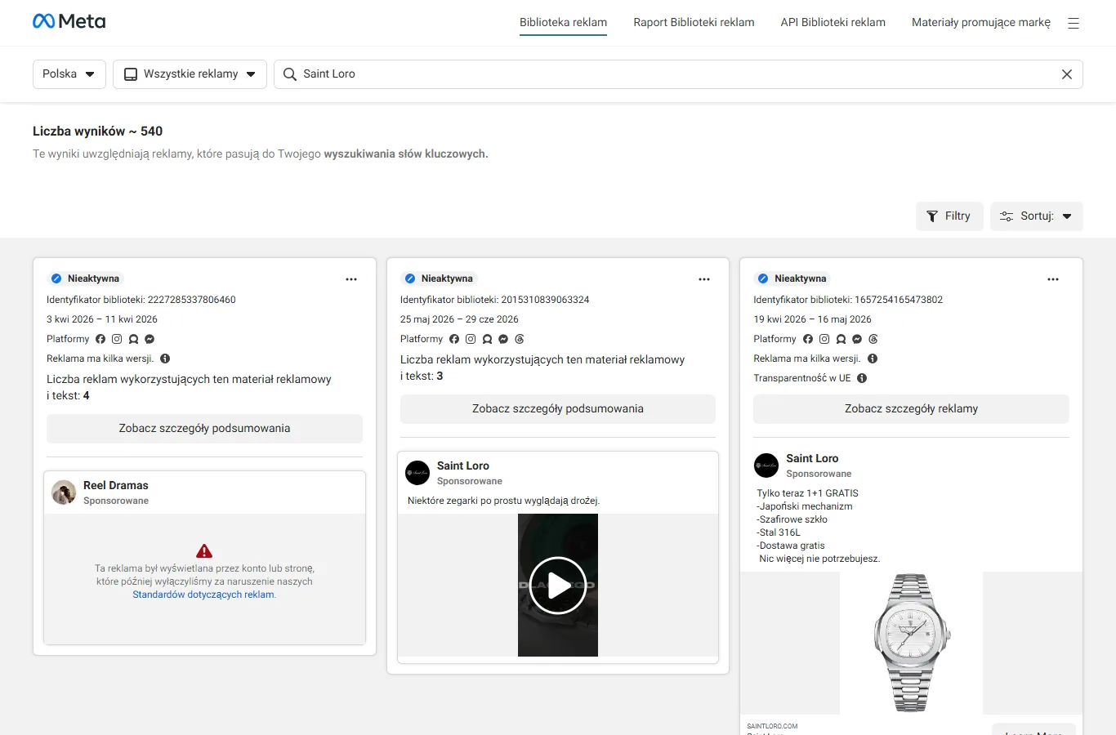Click Messenger platform icon on the 19 kwi 2026 ad

pyautogui.click(x=857, y=339)
